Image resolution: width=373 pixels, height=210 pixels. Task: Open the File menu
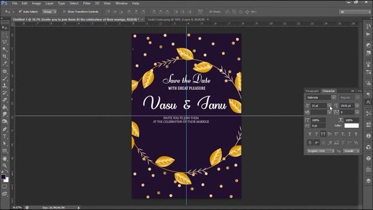pos(15,3)
